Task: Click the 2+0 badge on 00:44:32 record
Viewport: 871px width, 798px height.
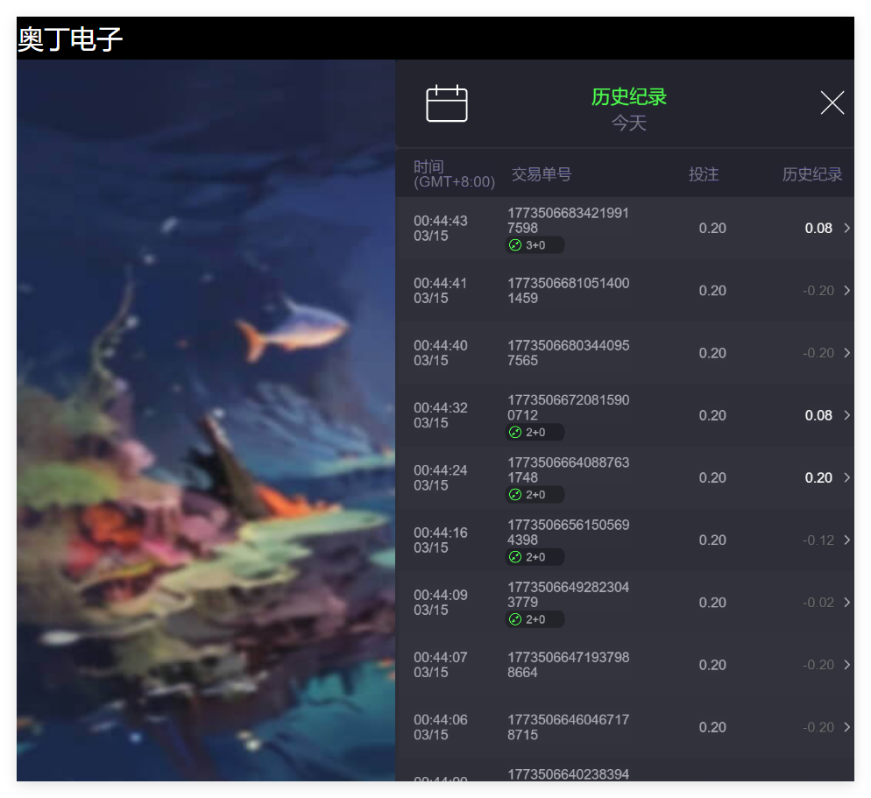Action: click(x=535, y=432)
